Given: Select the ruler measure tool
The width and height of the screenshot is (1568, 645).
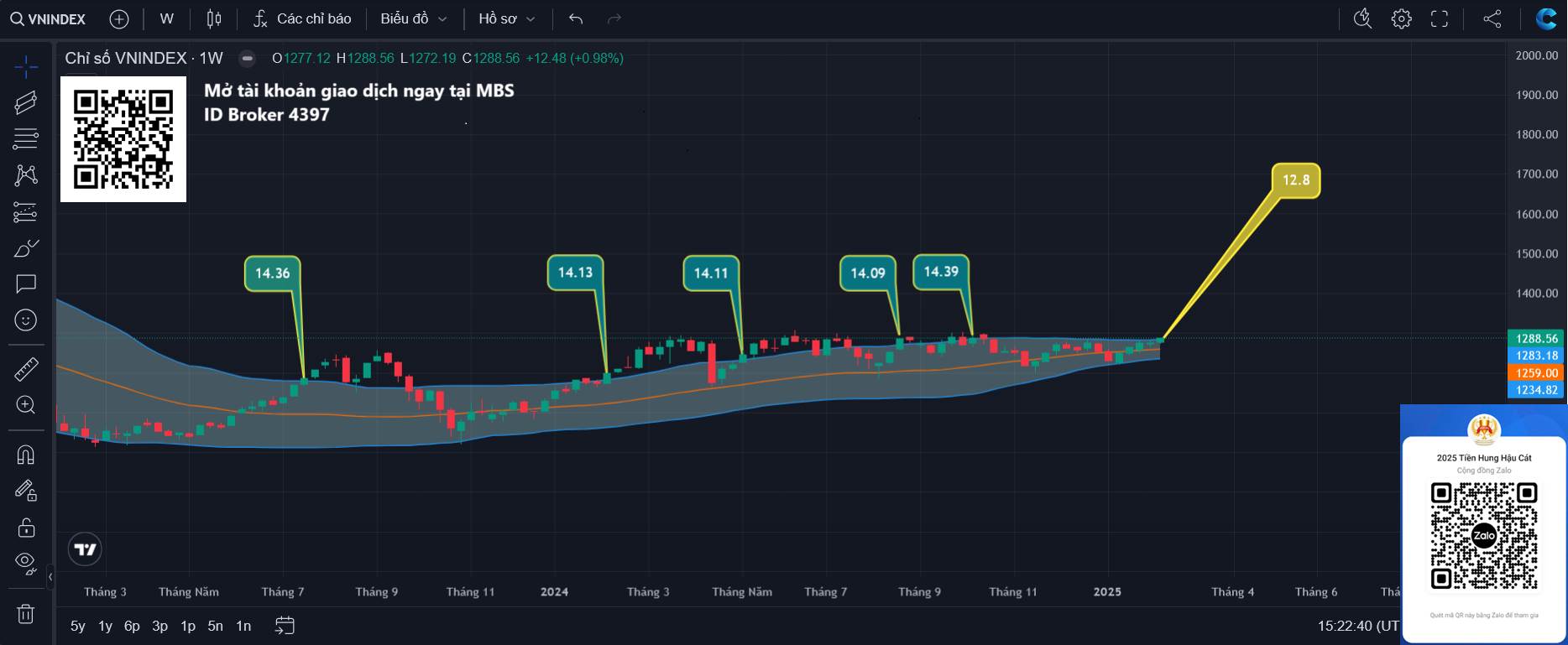Looking at the screenshot, I should (26, 368).
